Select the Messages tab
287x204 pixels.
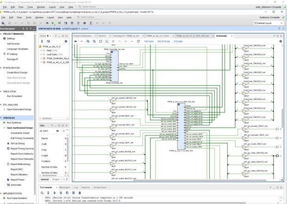click(x=64, y=187)
